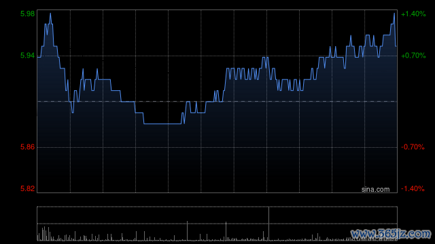This screenshot has height=244, width=435.
Task: Click the -0.70% percentage label
Action: click(x=413, y=147)
